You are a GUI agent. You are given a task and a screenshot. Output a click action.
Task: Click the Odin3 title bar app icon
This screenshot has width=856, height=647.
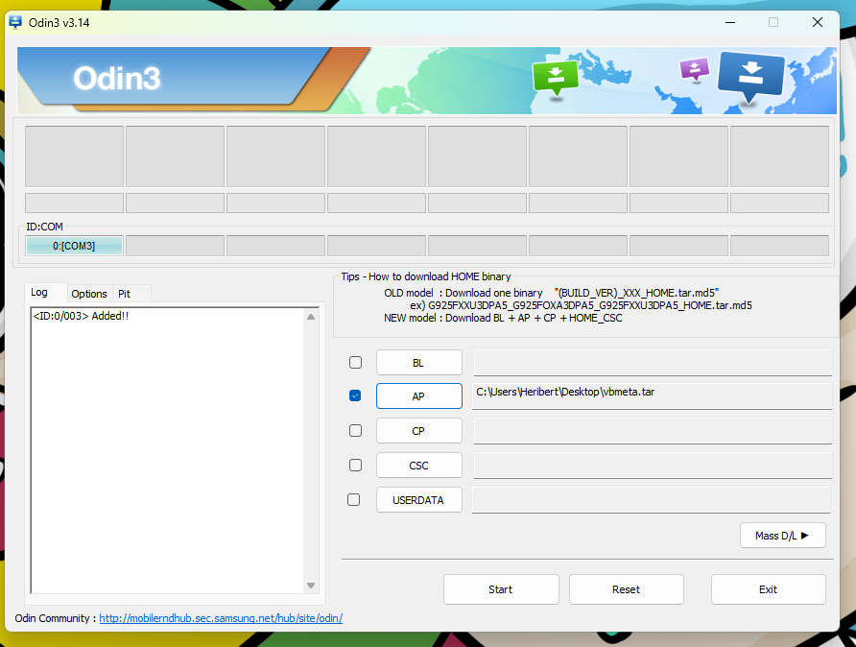tap(15, 22)
